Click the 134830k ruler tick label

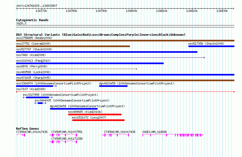coord(222,11)
